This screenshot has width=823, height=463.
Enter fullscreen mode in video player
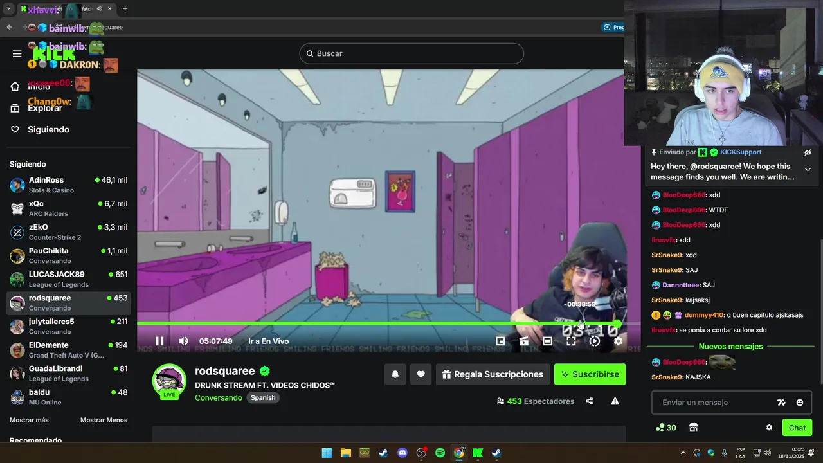pos(571,341)
